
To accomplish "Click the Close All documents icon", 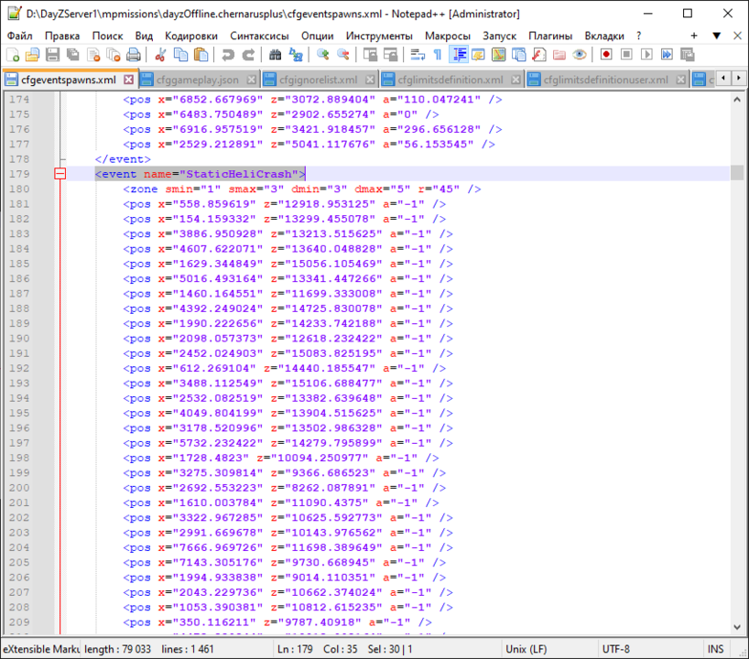I will click(x=114, y=55).
